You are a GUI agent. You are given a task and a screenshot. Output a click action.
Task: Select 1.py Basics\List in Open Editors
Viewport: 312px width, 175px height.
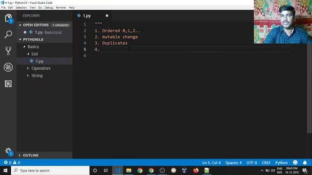click(x=44, y=32)
